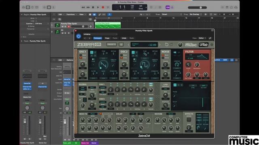Toggle Cycle mode in the transport

click(x=108, y=7)
